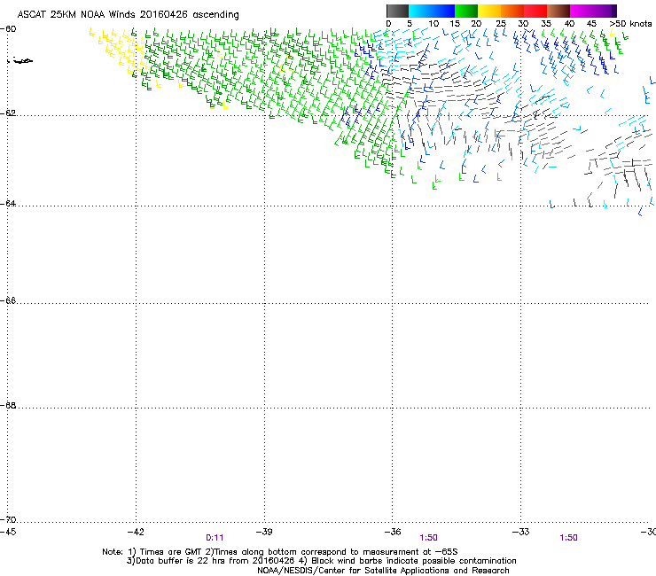Click the green 15-20 knots color segment
656x576 pixels.
[466, 11]
